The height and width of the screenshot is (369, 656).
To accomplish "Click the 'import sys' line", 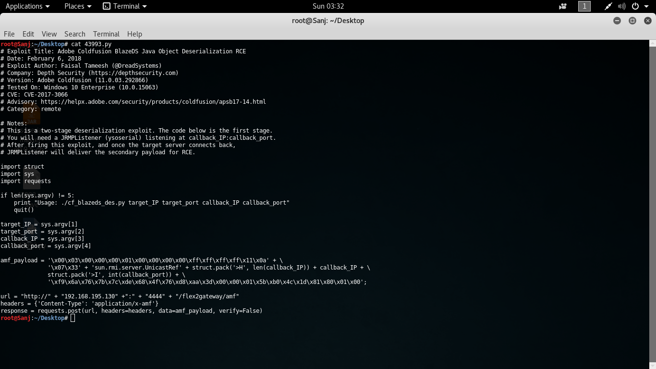I will [x=17, y=174].
